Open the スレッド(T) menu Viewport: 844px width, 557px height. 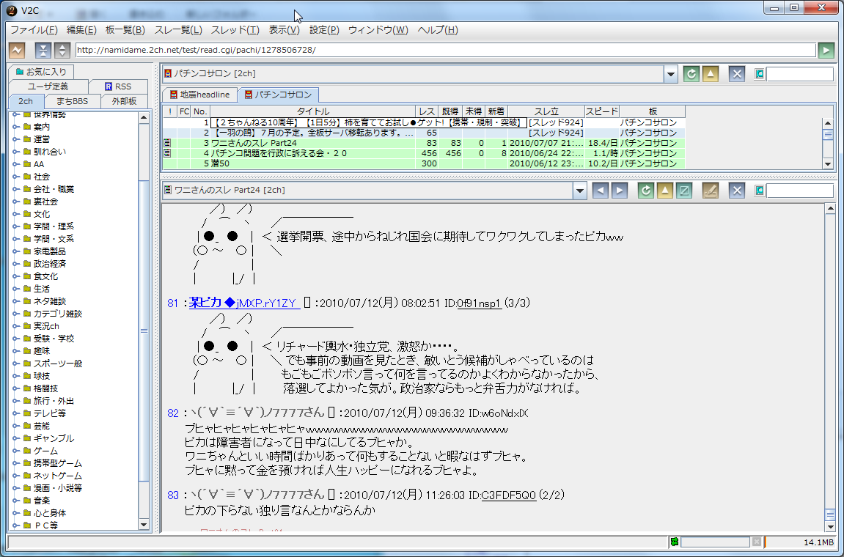tap(235, 30)
